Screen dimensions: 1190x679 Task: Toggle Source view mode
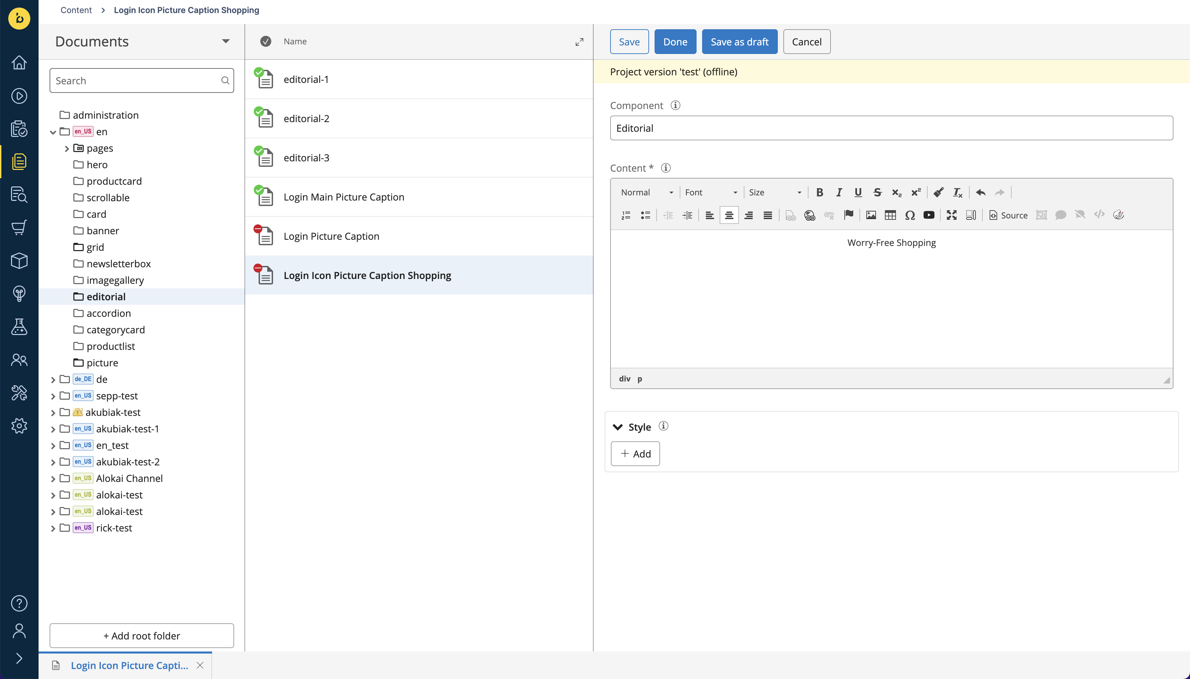click(x=1008, y=215)
